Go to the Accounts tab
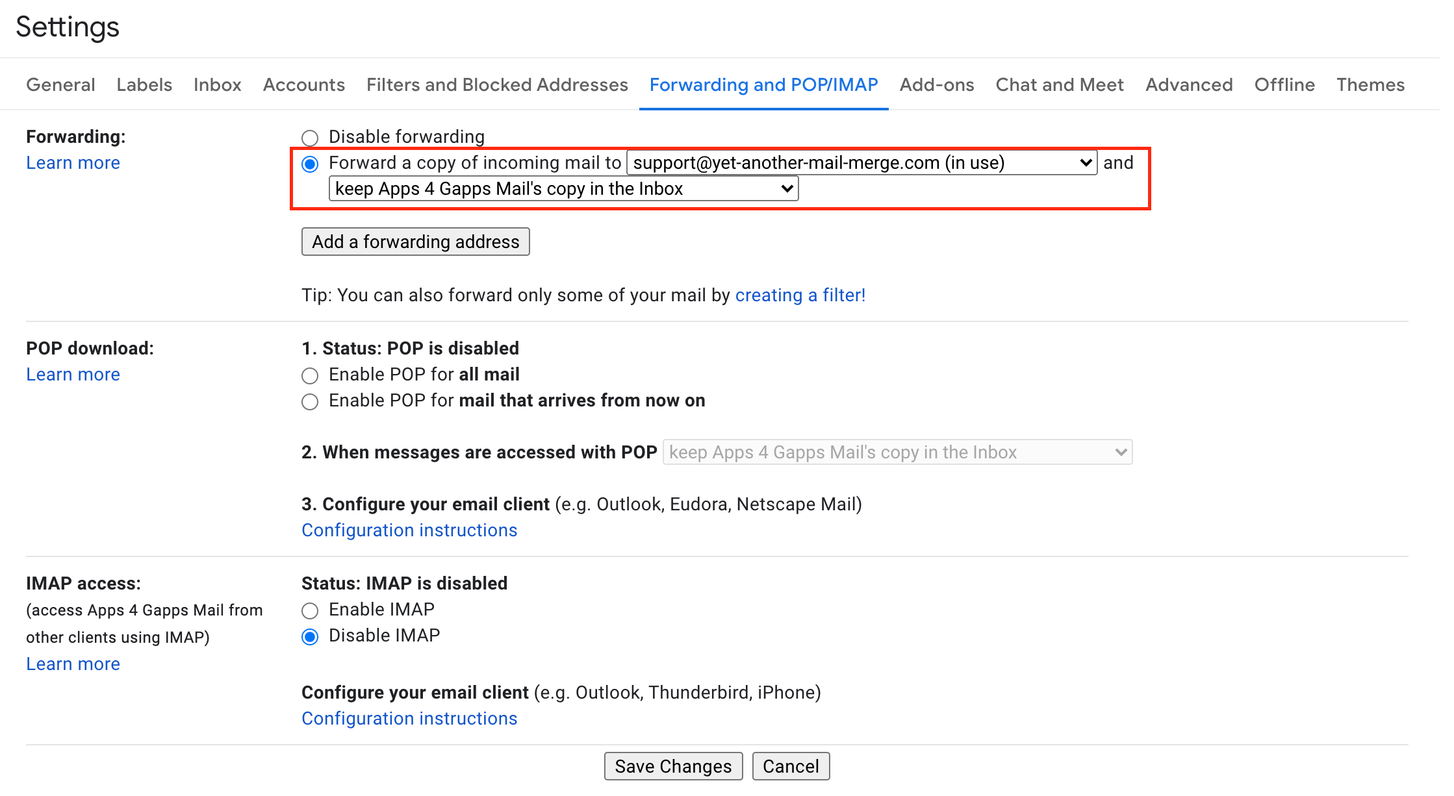The width and height of the screenshot is (1454, 796). 303,84
